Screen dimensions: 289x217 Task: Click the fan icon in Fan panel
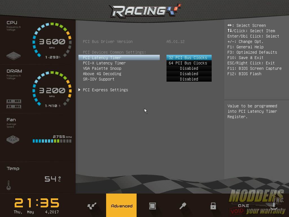tap(13, 140)
